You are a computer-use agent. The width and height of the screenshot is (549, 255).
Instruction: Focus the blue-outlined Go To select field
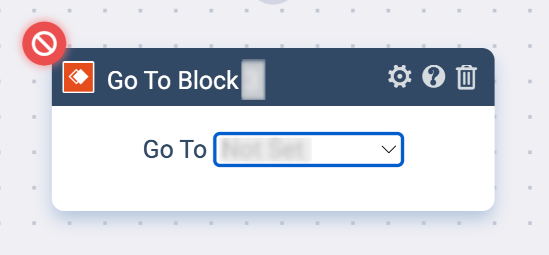pyautogui.click(x=309, y=150)
